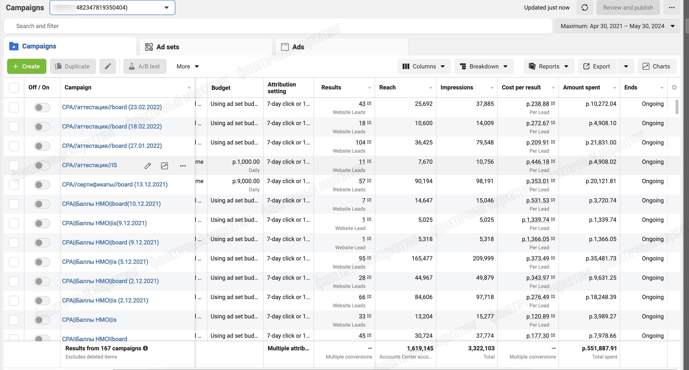Check the box for CPA//аттестация//board (27.01.2022)
This screenshot has height=370, width=689.
(14, 146)
